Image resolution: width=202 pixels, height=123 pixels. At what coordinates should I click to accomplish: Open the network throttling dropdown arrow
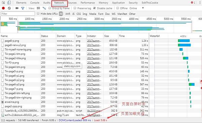(x=143, y=8)
